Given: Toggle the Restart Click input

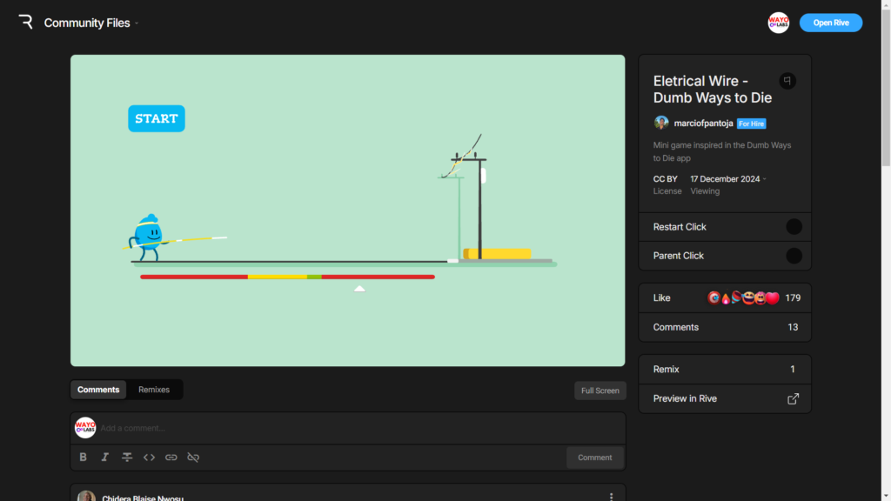Looking at the screenshot, I should (x=794, y=227).
